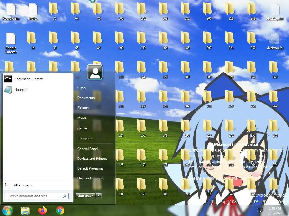The image size is (289, 216).
Task: Launch Chrome from the taskbar
Action: click(x=60, y=210)
